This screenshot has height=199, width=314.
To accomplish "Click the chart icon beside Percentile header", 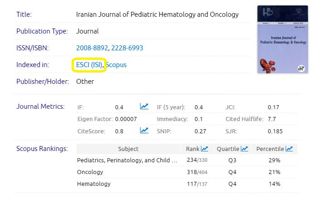I will click(x=289, y=149).
